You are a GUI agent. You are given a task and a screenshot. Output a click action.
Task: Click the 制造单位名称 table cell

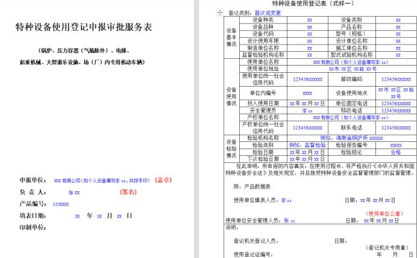tap(263, 48)
